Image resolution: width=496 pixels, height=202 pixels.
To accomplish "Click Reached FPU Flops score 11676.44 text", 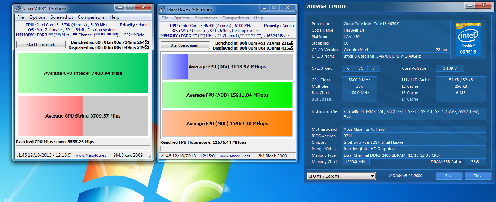I will click(x=203, y=142).
